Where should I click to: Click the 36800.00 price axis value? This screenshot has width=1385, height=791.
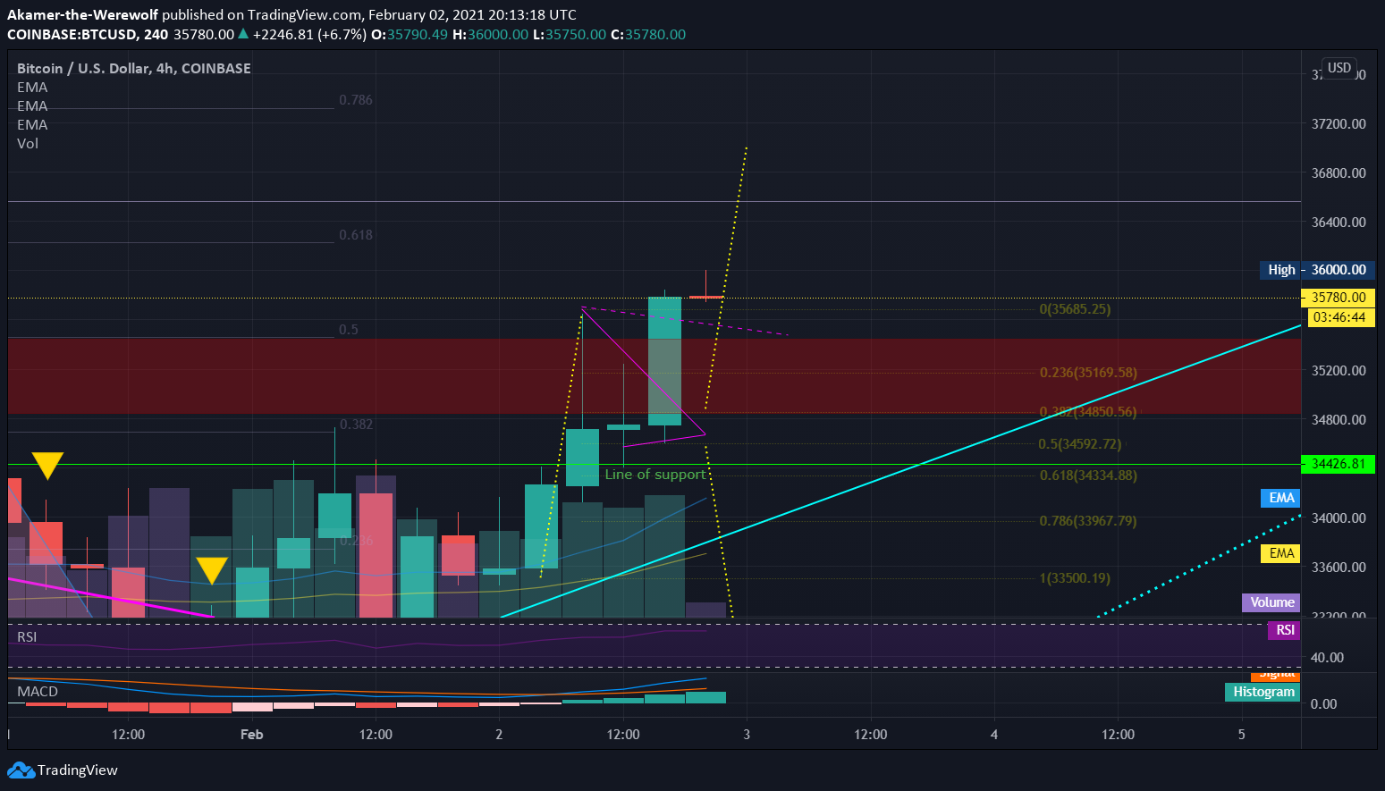coord(1339,173)
